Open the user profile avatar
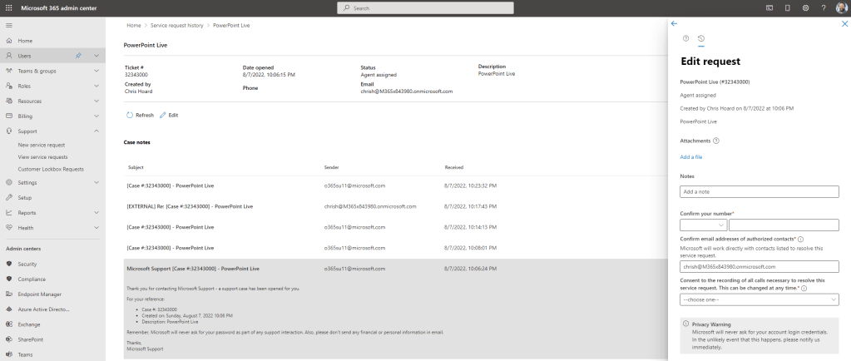 pyautogui.click(x=841, y=7)
